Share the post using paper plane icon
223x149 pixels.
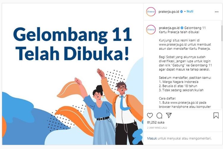click(169, 115)
